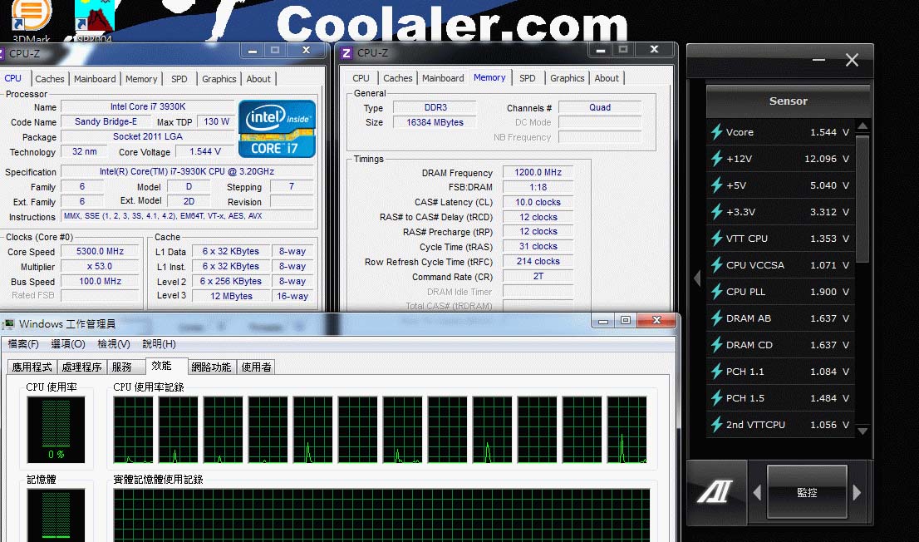Open the 選項(O) menu in Task Manager

68,344
